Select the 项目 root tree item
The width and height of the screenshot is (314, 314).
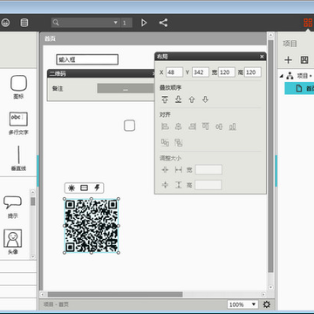(303, 76)
